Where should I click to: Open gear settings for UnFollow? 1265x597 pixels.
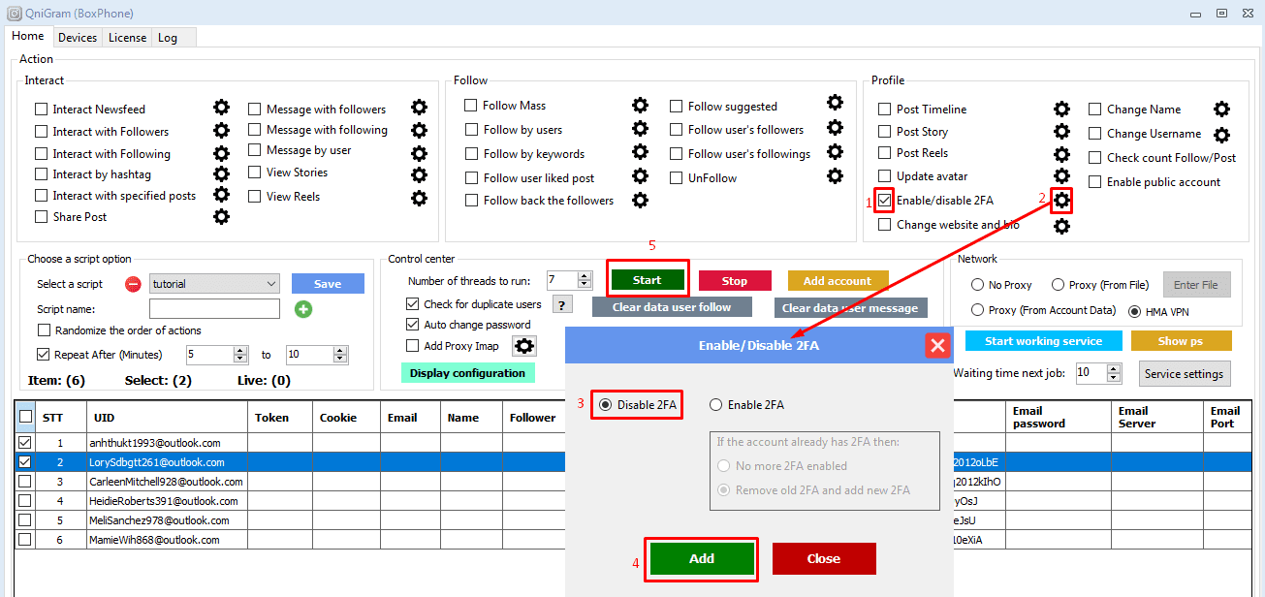click(x=835, y=176)
